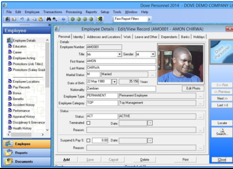
Task: Click the Next >> record button
Action: [x=222, y=99]
